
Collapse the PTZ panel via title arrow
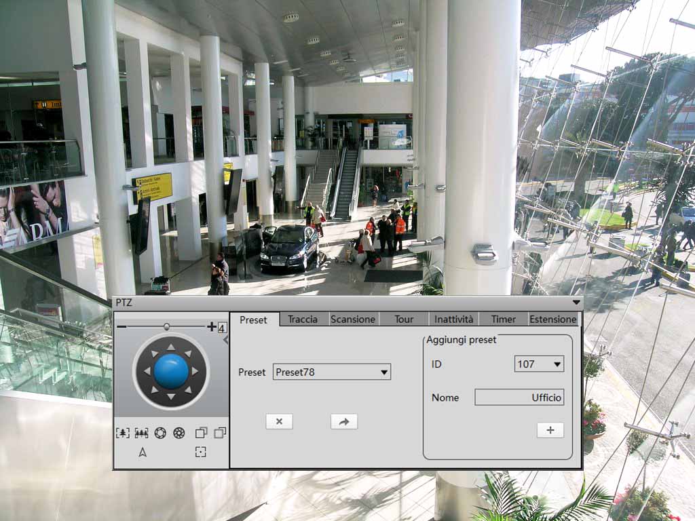point(576,302)
